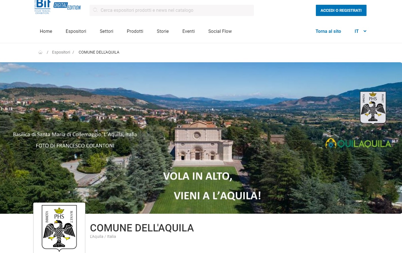Viewport: 402px width, 253px height.
Task: Focus the catalog search field
Action: point(172,10)
